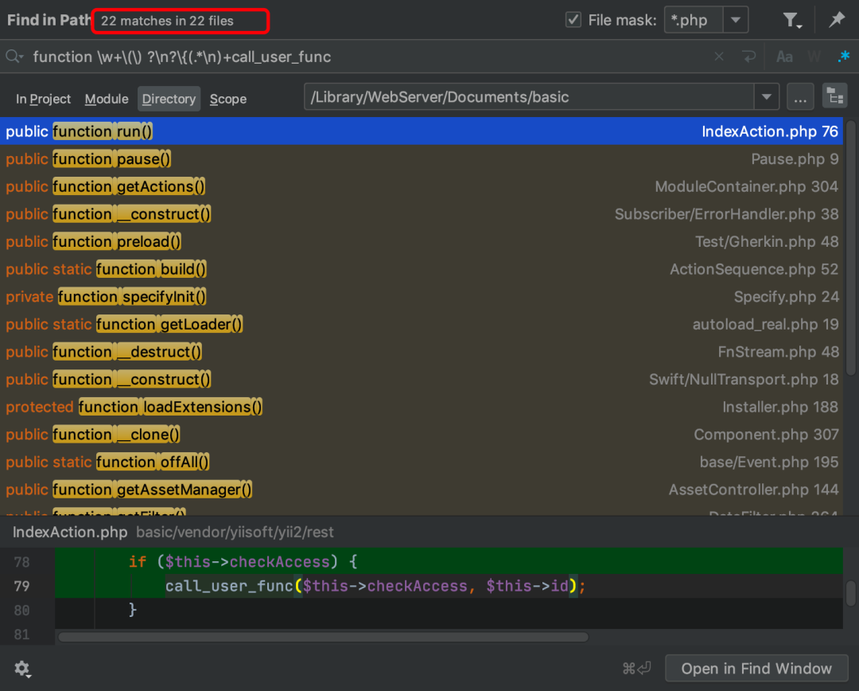This screenshot has height=691, width=859.
Task: Click the new line insert icon
Action: click(x=748, y=57)
